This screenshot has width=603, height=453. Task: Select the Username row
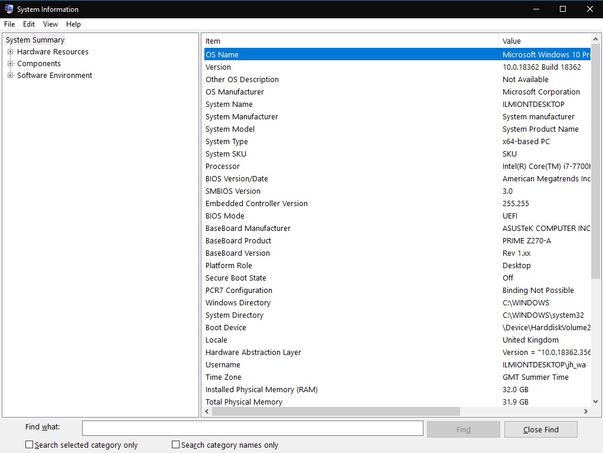coord(397,364)
